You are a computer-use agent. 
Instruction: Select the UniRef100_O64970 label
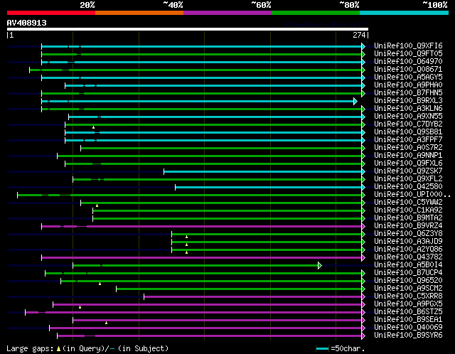(408, 62)
